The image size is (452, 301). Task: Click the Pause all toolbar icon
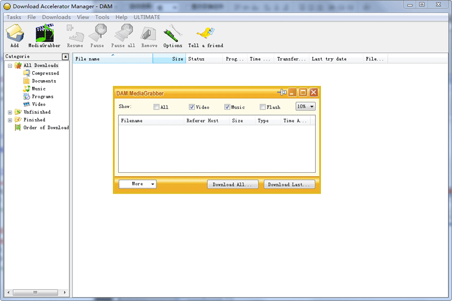123,36
